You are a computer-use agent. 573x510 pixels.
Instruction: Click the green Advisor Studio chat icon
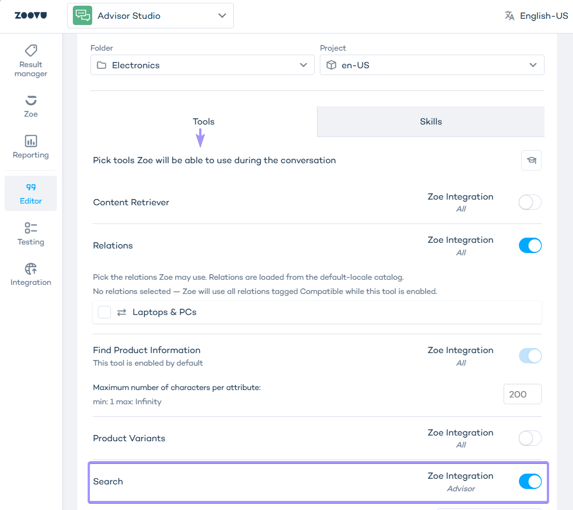tap(82, 15)
